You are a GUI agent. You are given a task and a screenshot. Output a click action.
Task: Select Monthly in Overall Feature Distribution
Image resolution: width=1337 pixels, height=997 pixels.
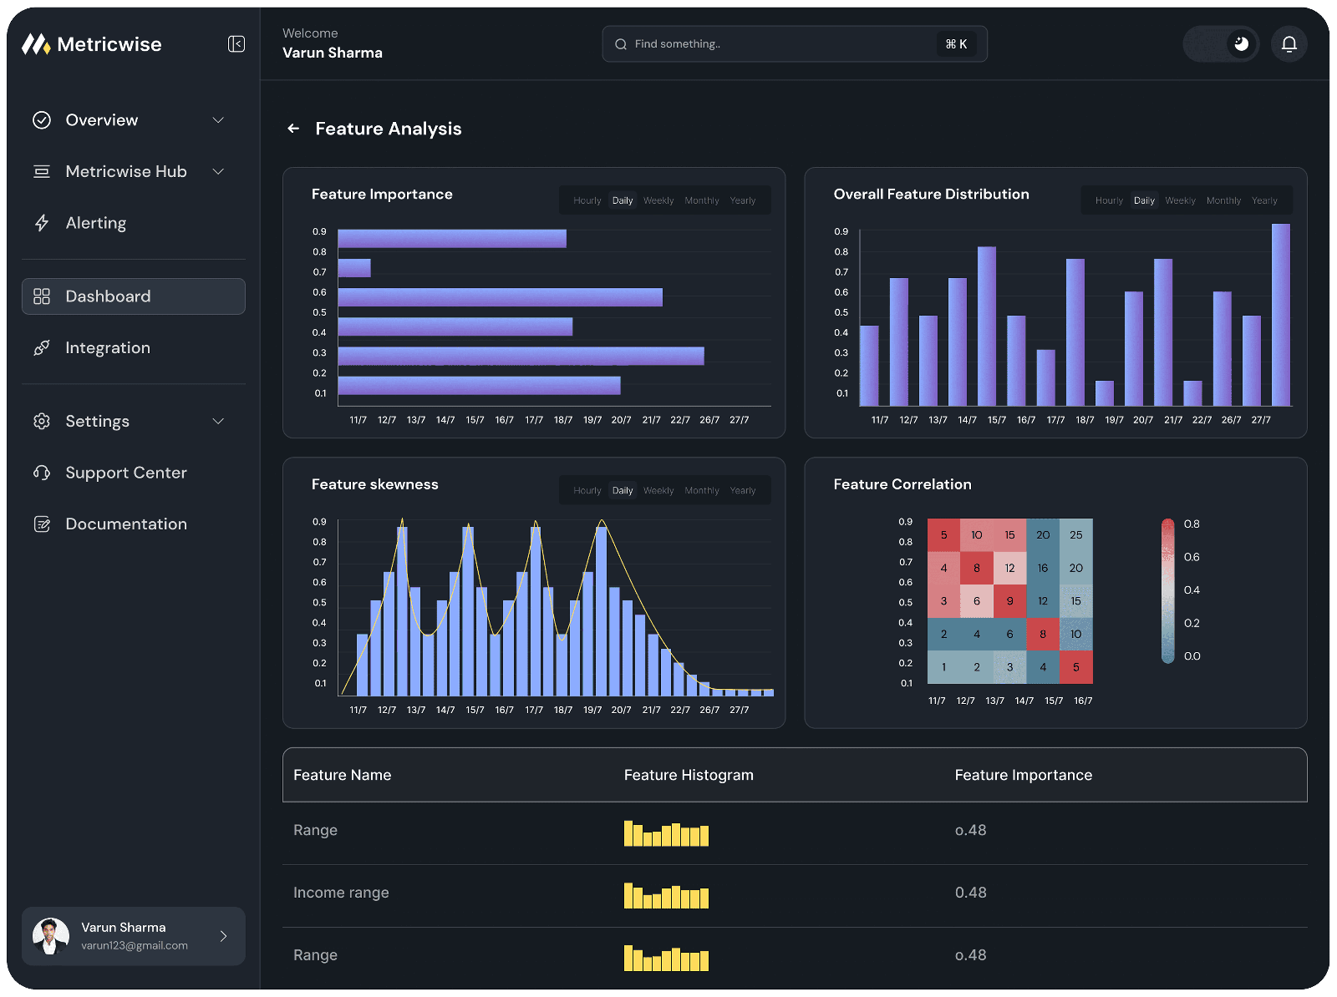[x=1223, y=200]
